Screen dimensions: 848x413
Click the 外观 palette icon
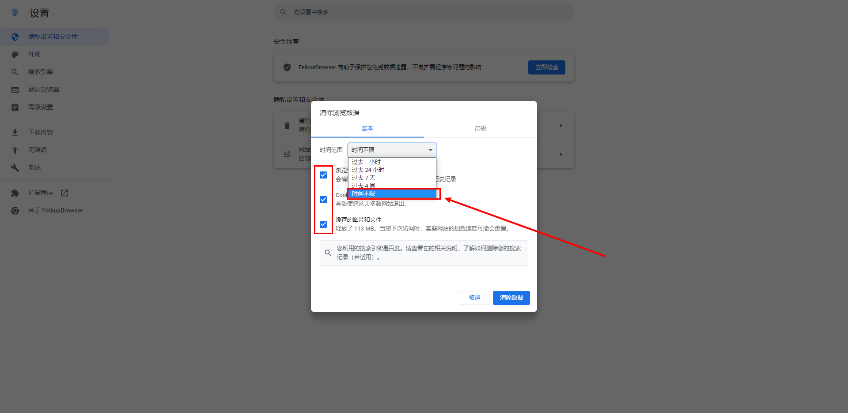click(x=15, y=55)
